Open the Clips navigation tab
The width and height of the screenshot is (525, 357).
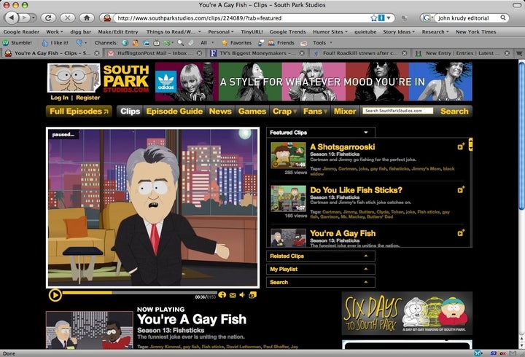click(x=130, y=111)
